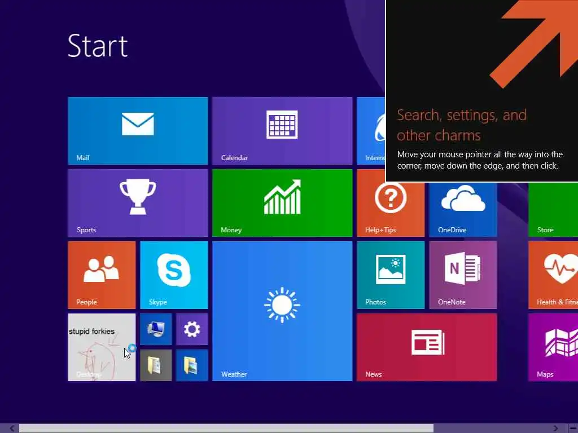Open the Calendar tile
578x433 pixels.
[282, 131]
